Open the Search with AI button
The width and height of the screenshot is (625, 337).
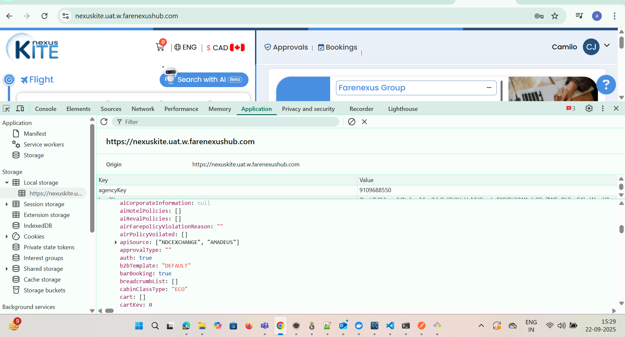click(204, 80)
